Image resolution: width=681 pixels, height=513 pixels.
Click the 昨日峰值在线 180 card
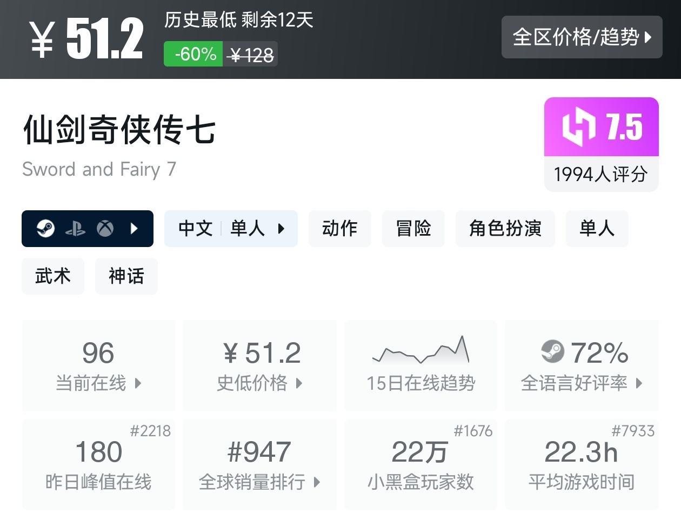click(98, 464)
